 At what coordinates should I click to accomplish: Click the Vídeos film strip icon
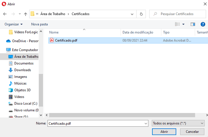[x=11, y=97]
